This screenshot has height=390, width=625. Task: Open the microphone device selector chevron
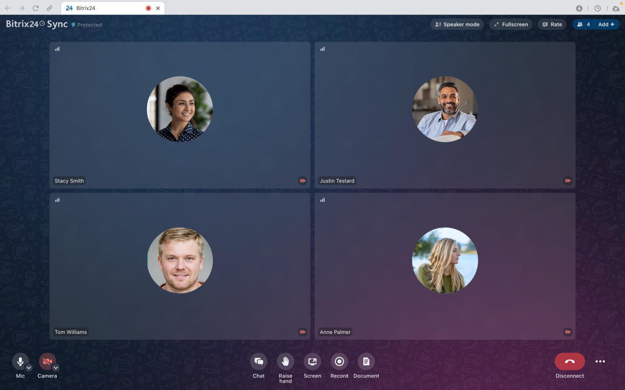(28, 368)
